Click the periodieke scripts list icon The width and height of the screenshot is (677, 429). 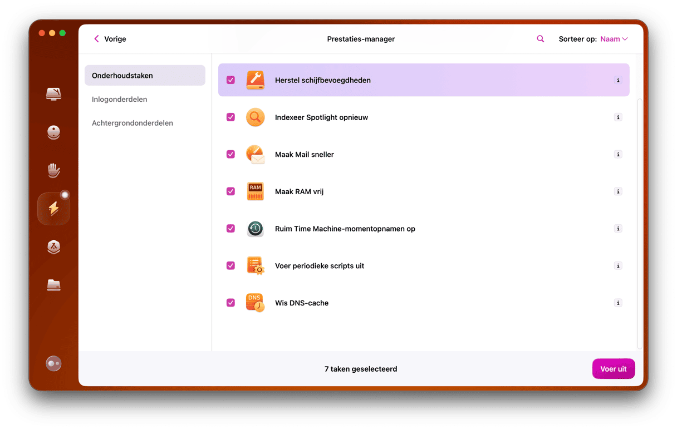[x=255, y=266]
